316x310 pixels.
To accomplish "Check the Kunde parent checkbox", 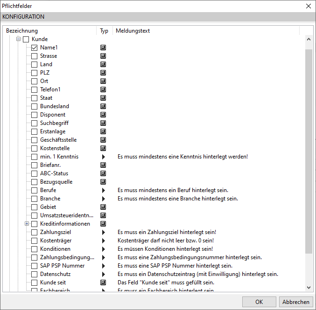I will (26, 39).
